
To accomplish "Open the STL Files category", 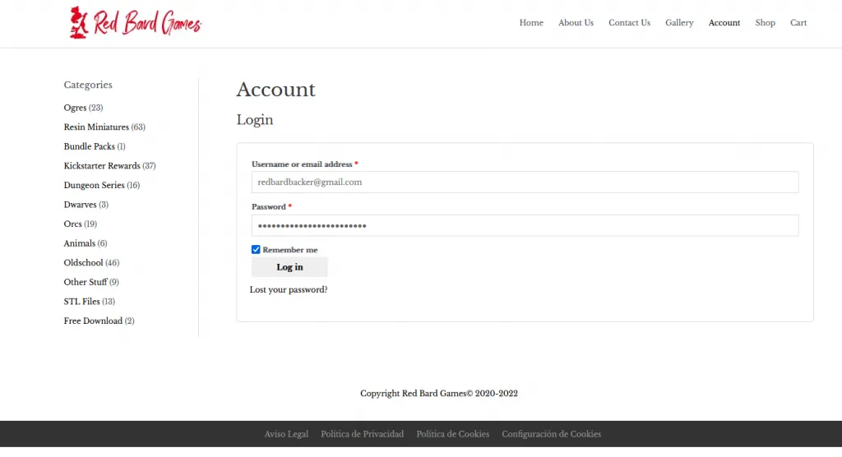I will point(81,302).
